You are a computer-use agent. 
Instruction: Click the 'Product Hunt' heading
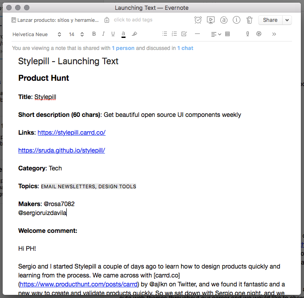[x=44, y=78]
